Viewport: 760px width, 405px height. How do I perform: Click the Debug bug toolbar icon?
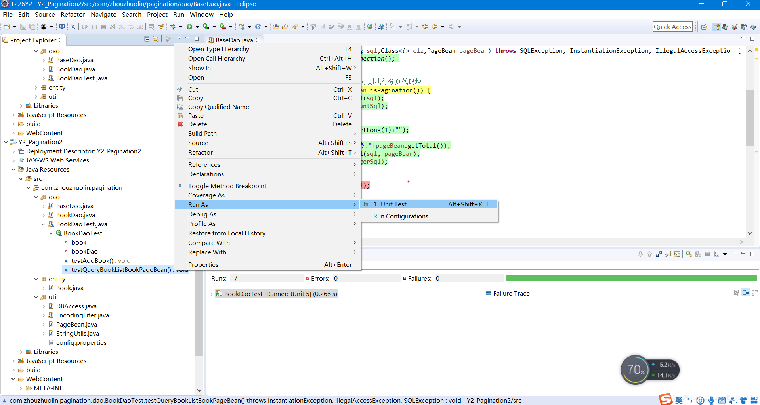click(173, 27)
